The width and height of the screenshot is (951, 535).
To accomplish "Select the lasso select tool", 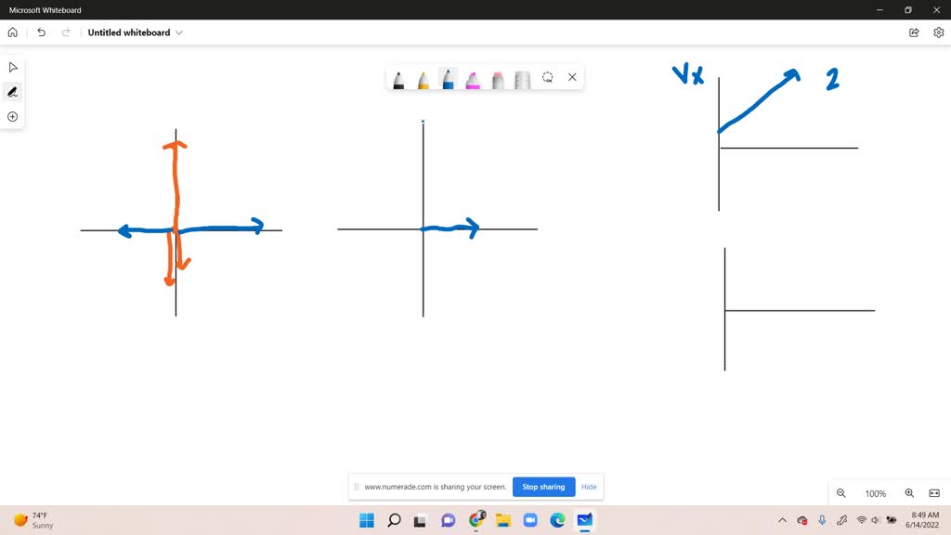I will tap(548, 77).
